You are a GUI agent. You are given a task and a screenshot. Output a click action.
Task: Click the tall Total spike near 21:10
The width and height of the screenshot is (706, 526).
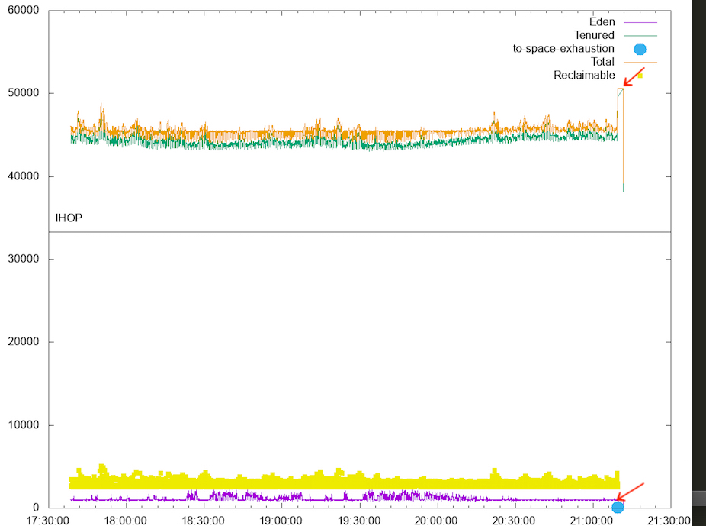click(621, 135)
